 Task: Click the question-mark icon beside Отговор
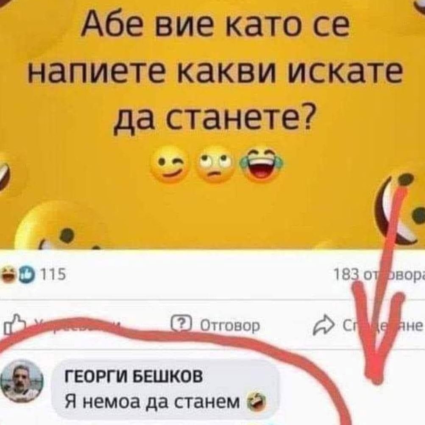(182, 324)
